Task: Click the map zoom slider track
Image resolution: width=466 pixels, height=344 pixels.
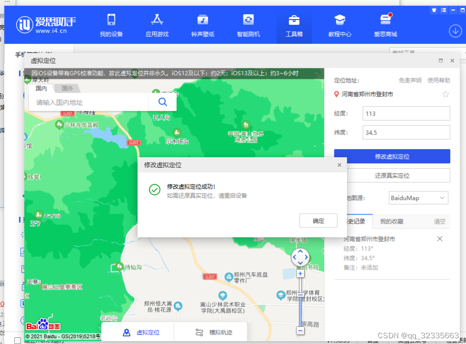Action: tap(300, 302)
